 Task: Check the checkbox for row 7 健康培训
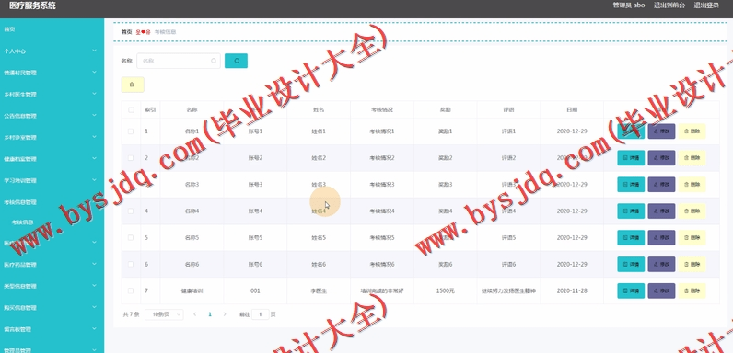click(131, 290)
